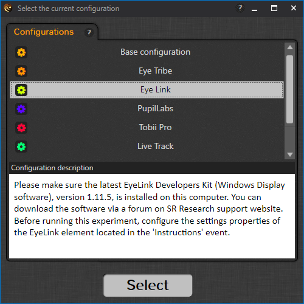Screen dimensions: 304x304
Task: Choose Base configuration from the list
Action: click(147, 52)
